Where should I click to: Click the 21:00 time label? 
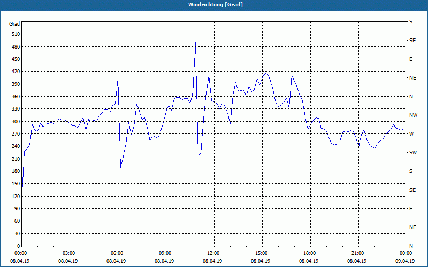(x=358, y=253)
